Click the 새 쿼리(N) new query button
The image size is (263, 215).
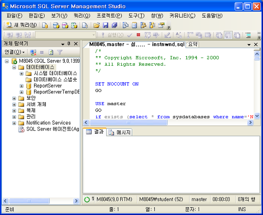click(x=21, y=25)
